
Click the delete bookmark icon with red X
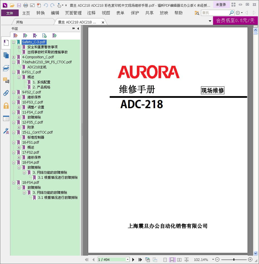click(15, 35)
